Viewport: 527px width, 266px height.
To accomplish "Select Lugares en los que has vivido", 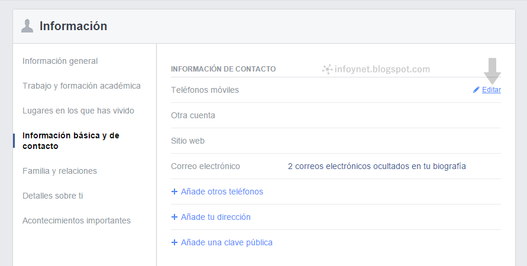I will [78, 111].
